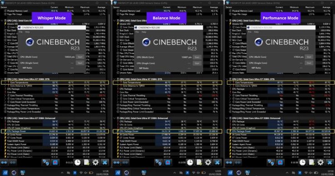Reset the clock timer icon in Whisper Mode panel
This screenshot has height=176, width=335.
pyautogui.click(x=77, y=163)
